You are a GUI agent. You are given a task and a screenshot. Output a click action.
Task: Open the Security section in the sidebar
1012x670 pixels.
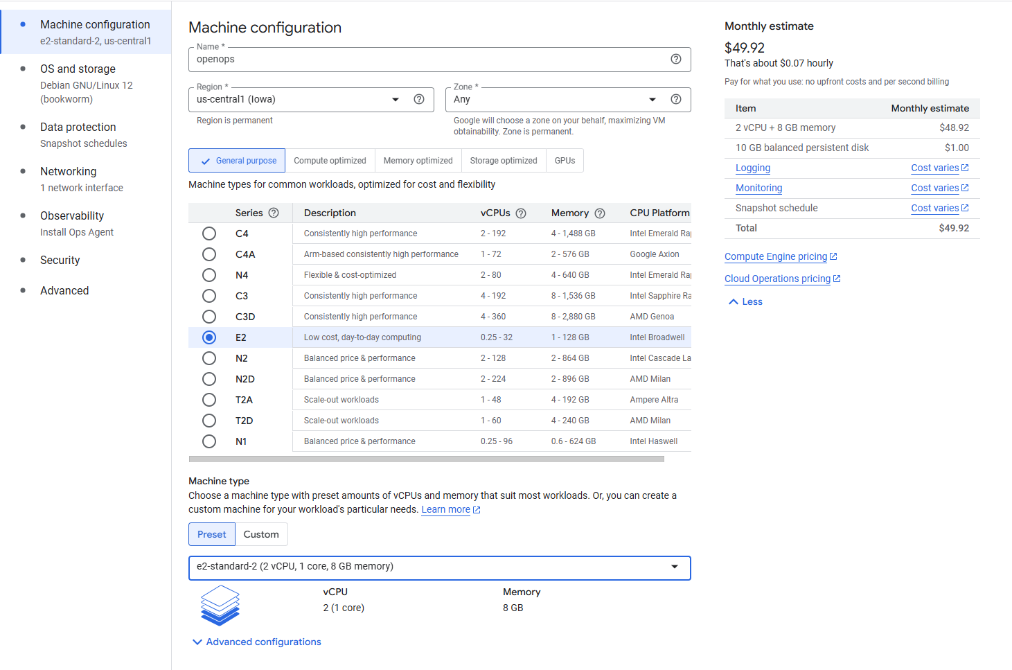(60, 260)
